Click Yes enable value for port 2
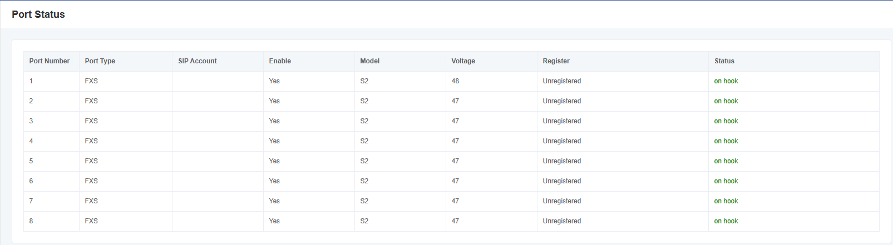Image resolution: width=893 pixels, height=245 pixels. (274, 101)
